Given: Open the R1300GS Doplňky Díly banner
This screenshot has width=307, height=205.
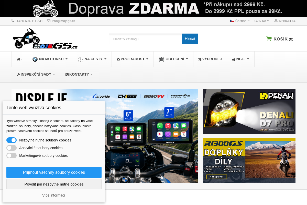Looking at the screenshot, I should [249, 161].
